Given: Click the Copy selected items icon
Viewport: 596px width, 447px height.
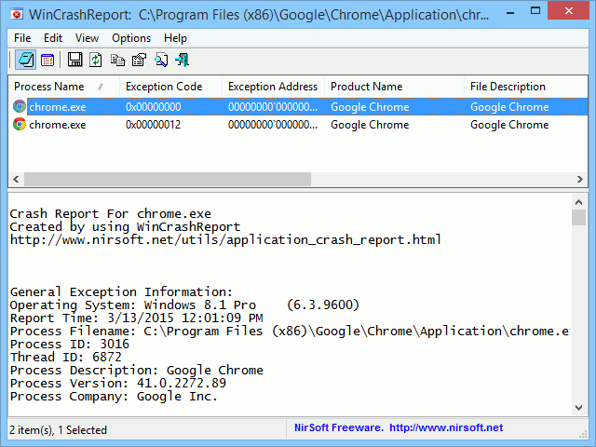Looking at the screenshot, I should pos(117,60).
